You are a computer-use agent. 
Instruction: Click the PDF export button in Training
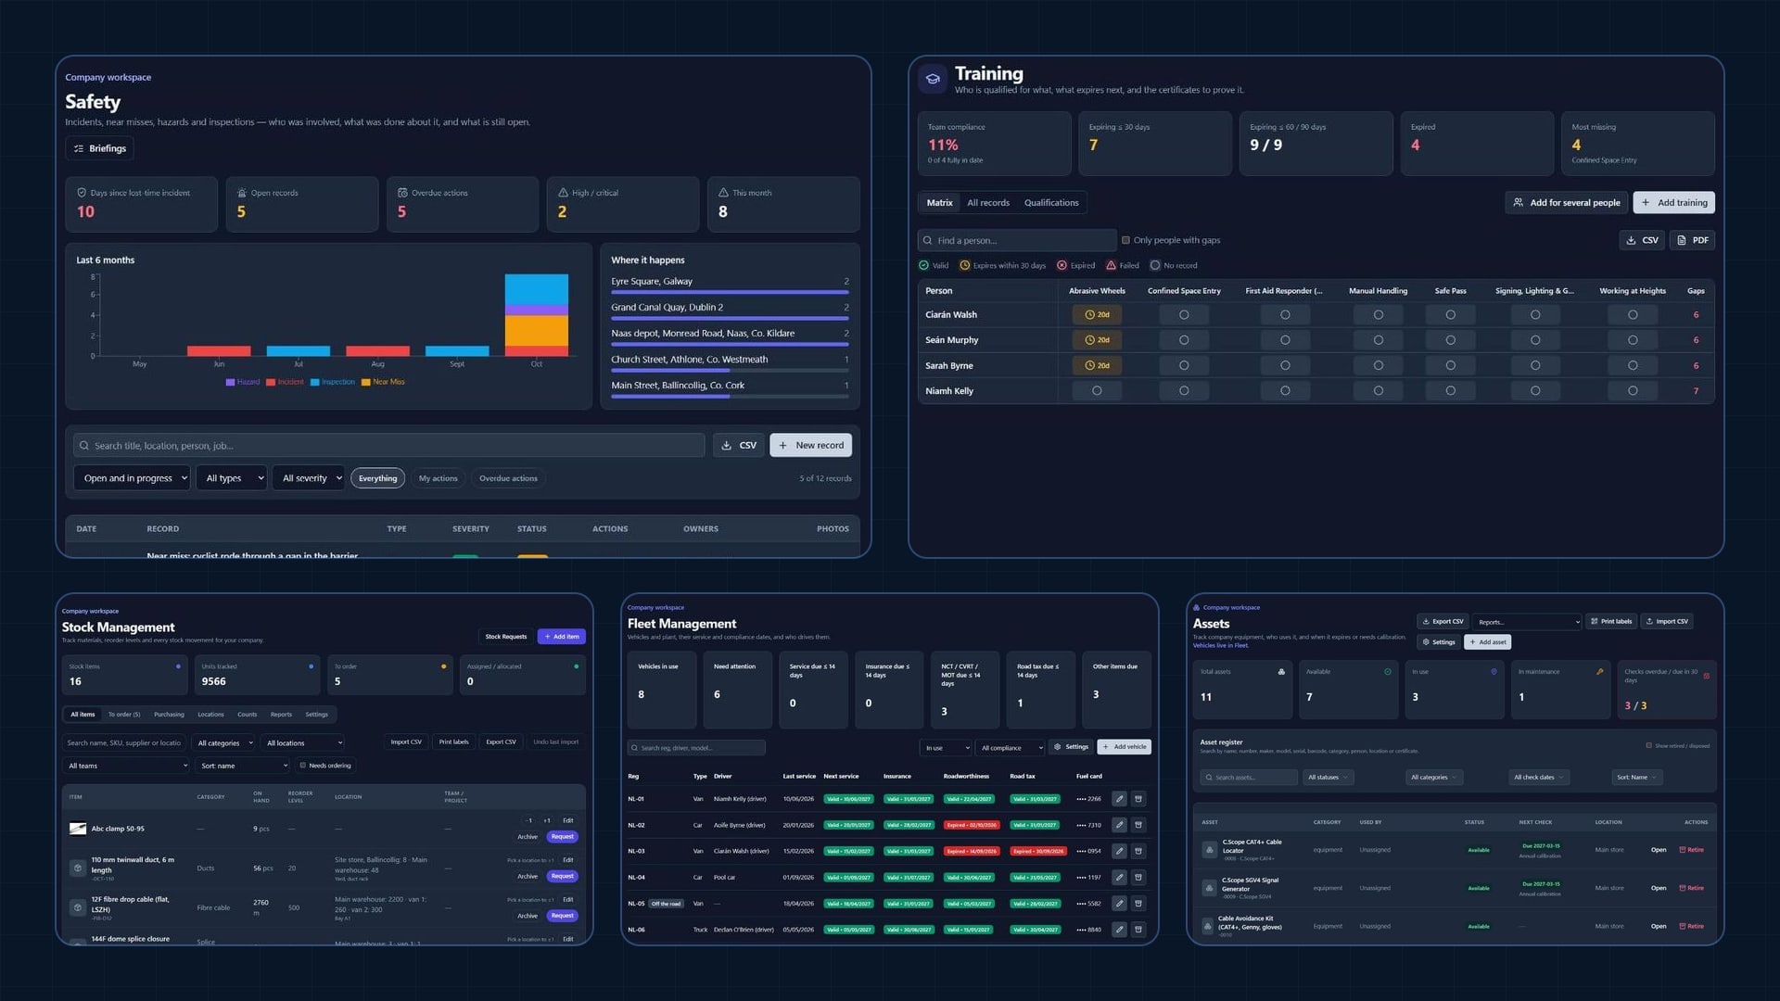tap(1692, 241)
